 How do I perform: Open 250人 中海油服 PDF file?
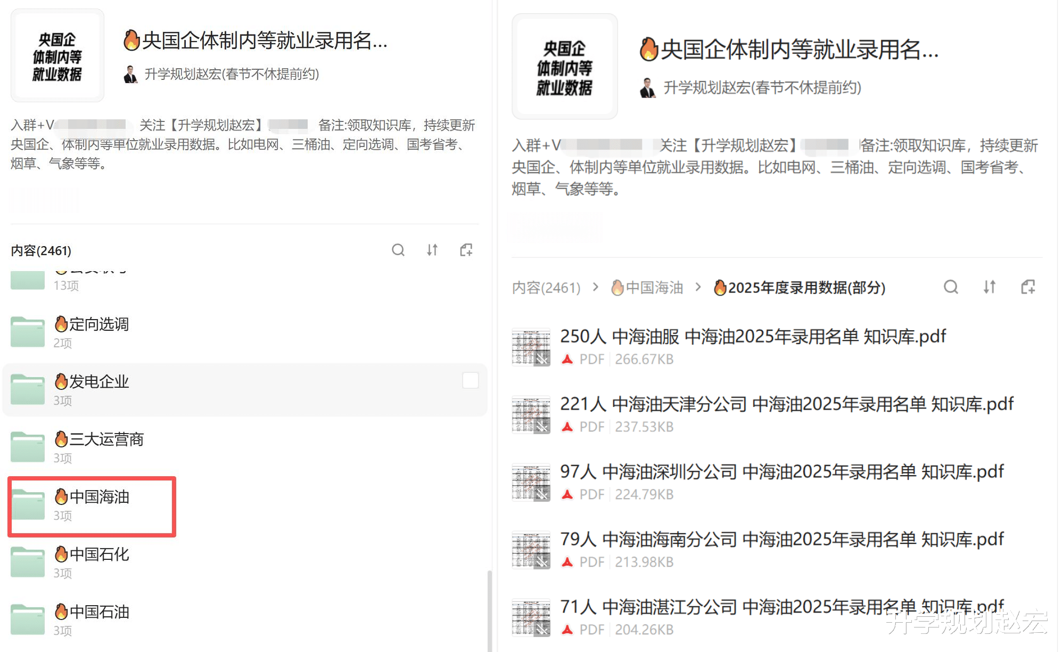click(x=753, y=337)
